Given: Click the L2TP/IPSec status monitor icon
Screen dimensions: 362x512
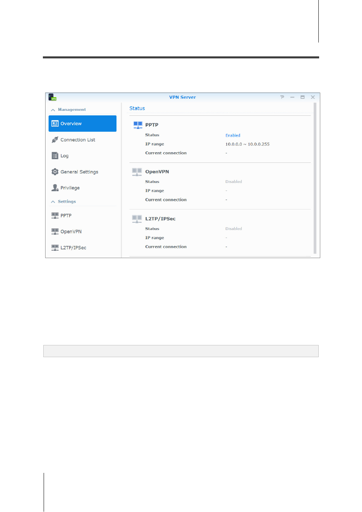Looking at the screenshot, I should (x=137, y=219).
